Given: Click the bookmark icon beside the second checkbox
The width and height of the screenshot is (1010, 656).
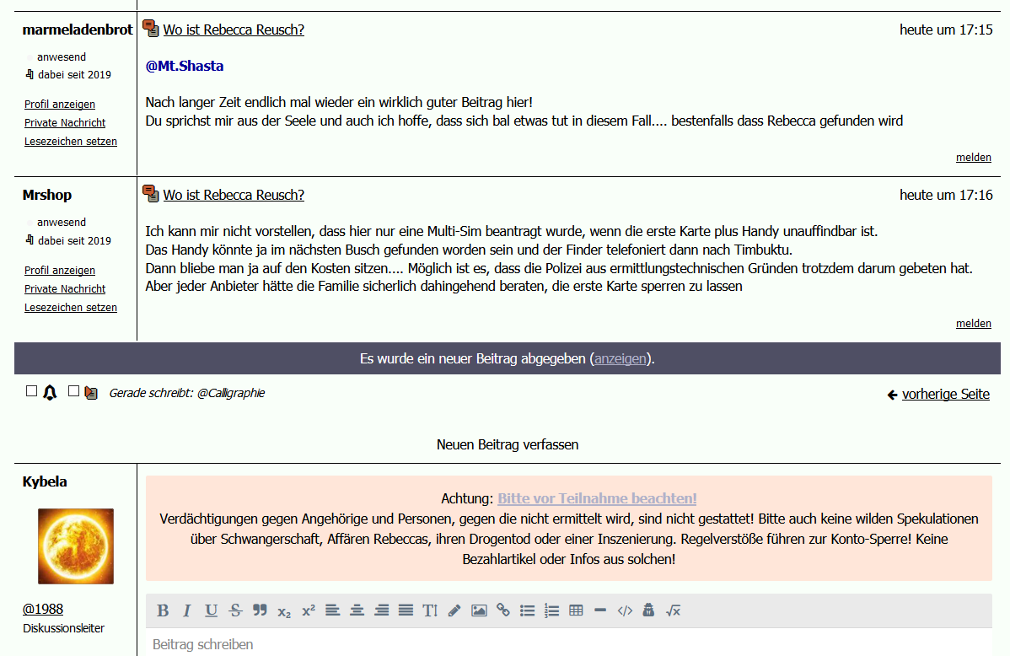Looking at the screenshot, I should click(91, 392).
